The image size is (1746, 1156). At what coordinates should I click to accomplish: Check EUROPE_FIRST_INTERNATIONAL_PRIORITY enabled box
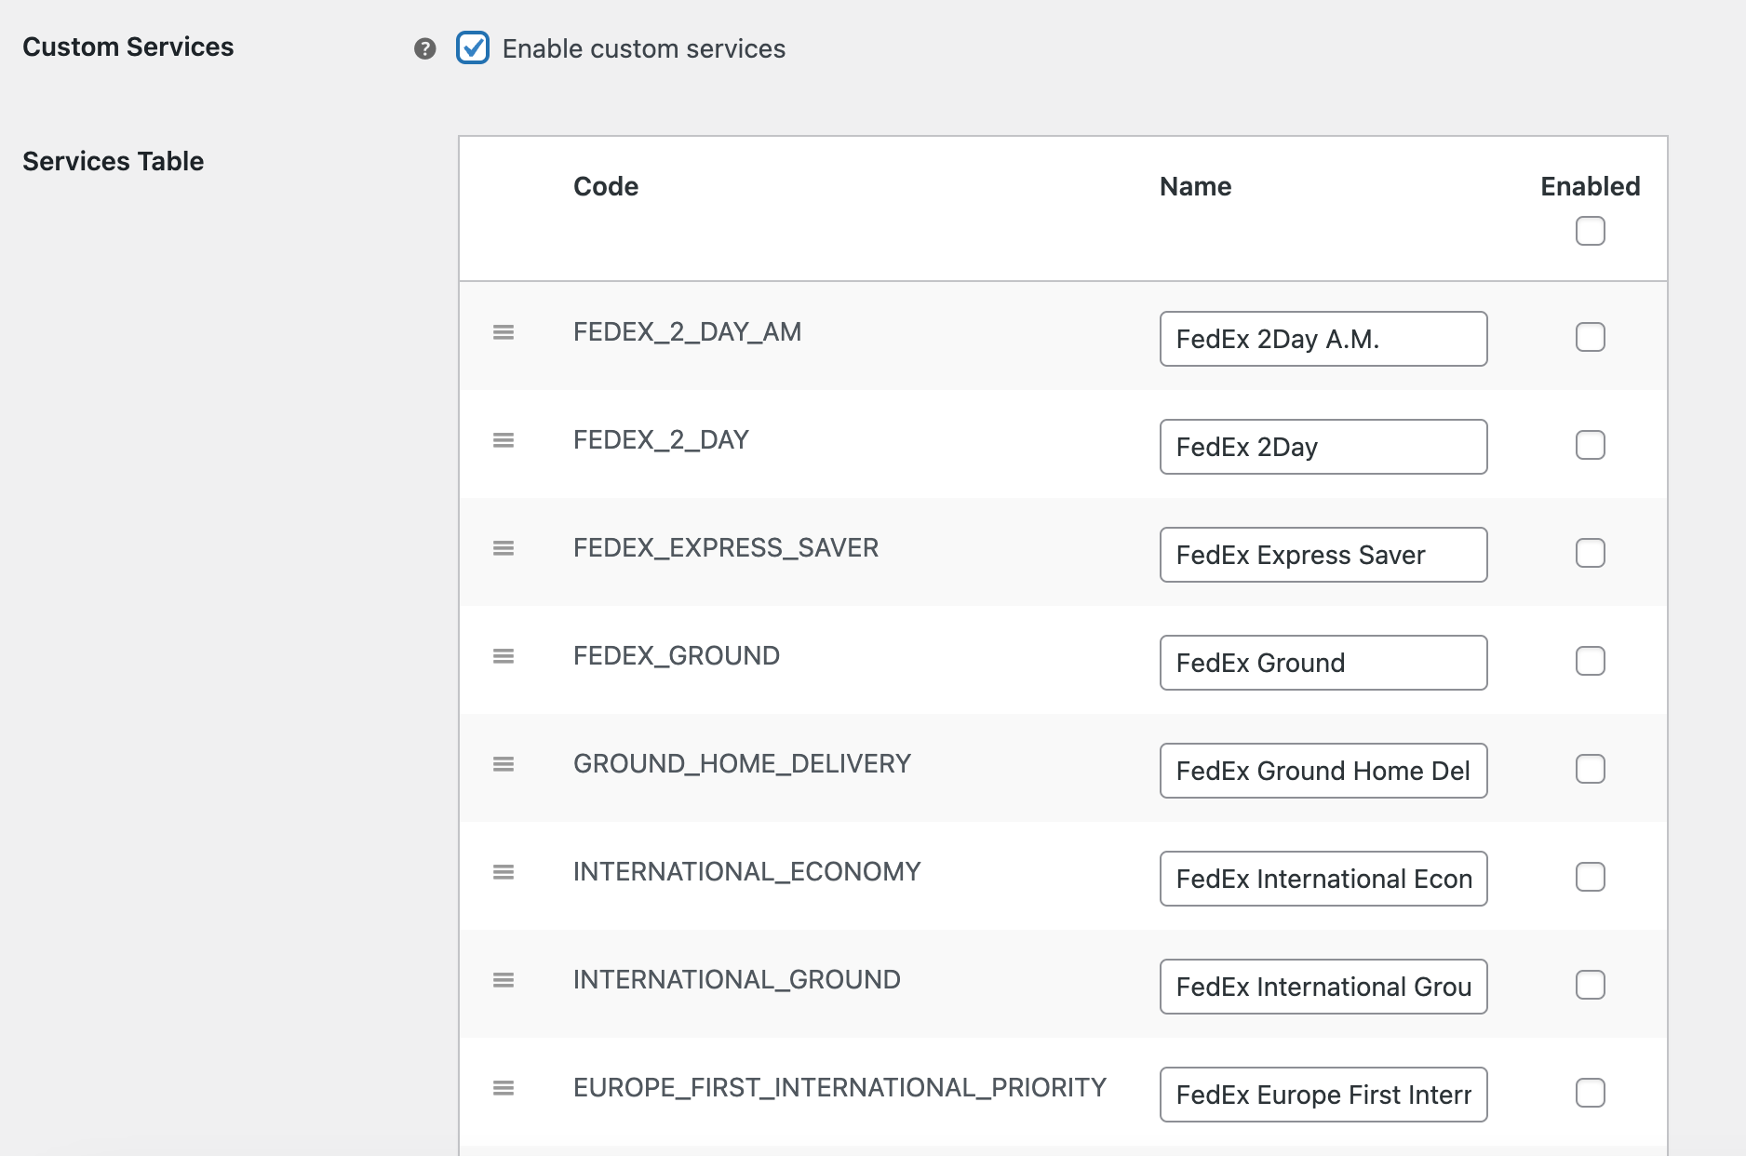1591,1093
